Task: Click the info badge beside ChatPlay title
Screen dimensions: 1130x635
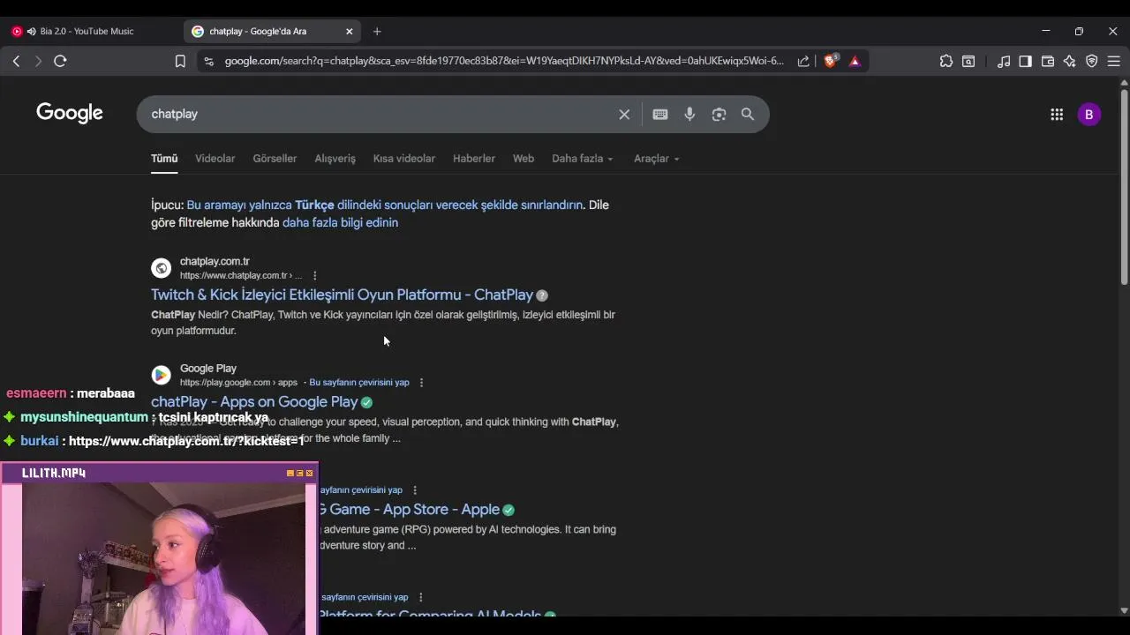Action: (x=542, y=295)
